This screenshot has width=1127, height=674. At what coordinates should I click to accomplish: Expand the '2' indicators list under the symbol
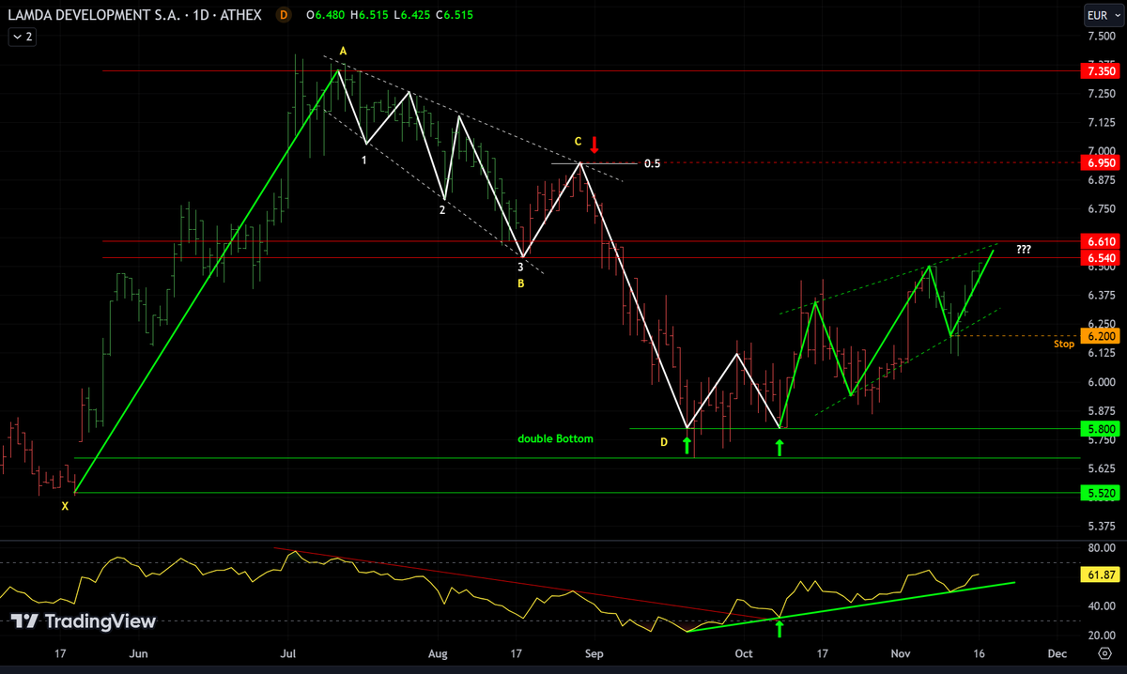pos(21,36)
